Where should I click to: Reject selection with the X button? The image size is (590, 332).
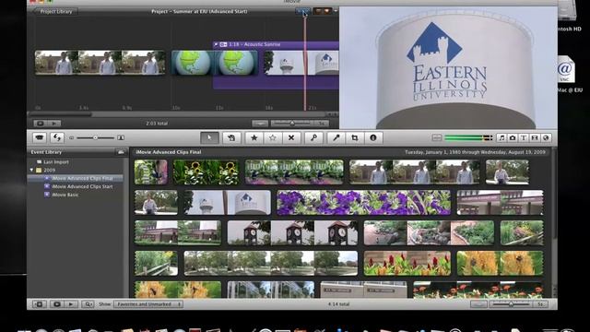tap(291, 137)
